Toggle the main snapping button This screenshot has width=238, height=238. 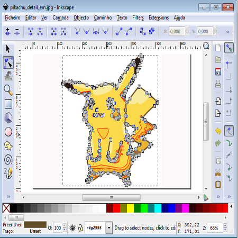(229, 48)
